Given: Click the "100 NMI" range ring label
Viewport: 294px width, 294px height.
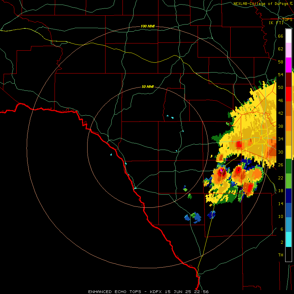Looking at the screenshot, I should coord(148,26).
